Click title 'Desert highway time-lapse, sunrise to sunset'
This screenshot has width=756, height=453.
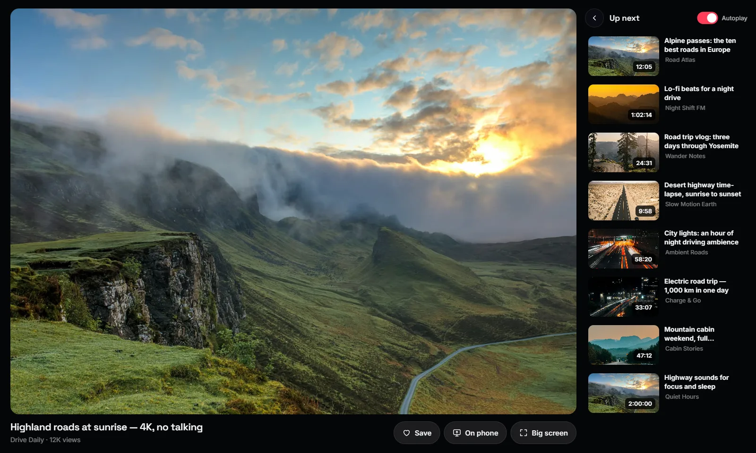point(703,190)
